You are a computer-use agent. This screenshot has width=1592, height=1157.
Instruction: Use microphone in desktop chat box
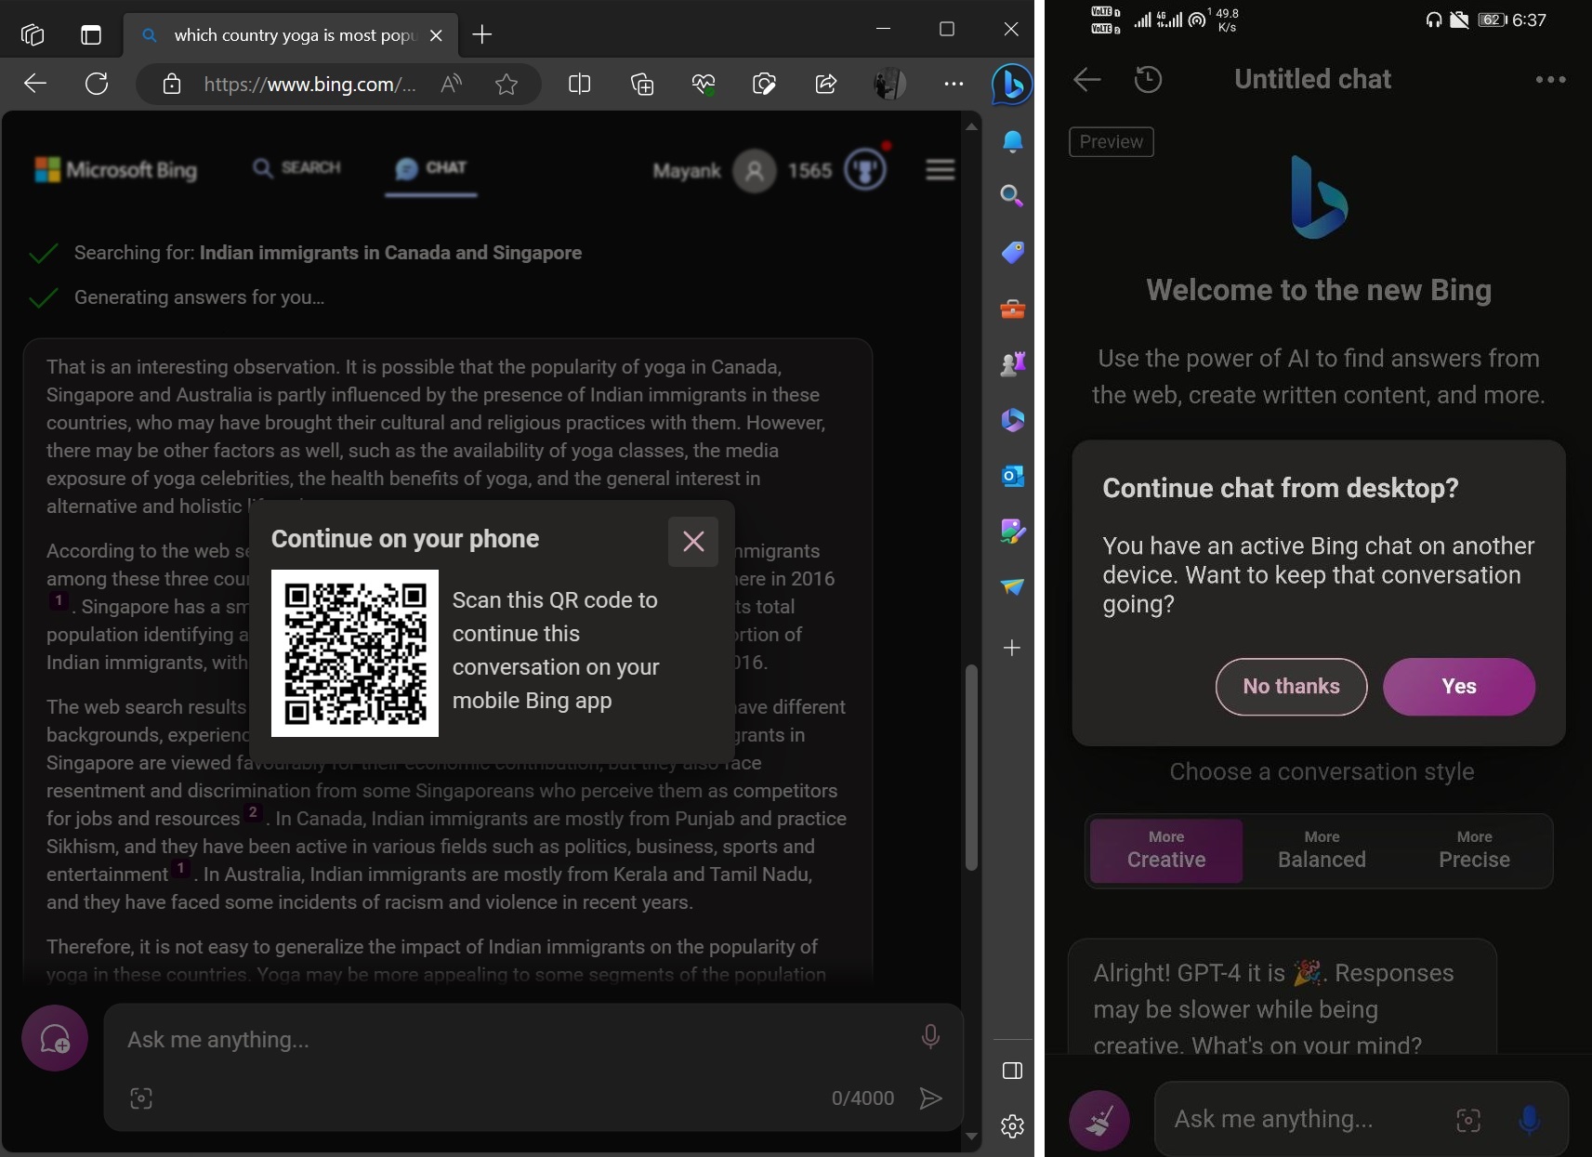(930, 1037)
